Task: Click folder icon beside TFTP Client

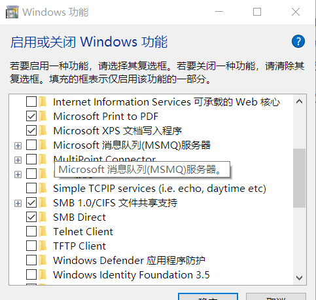Action: point(43,246)
